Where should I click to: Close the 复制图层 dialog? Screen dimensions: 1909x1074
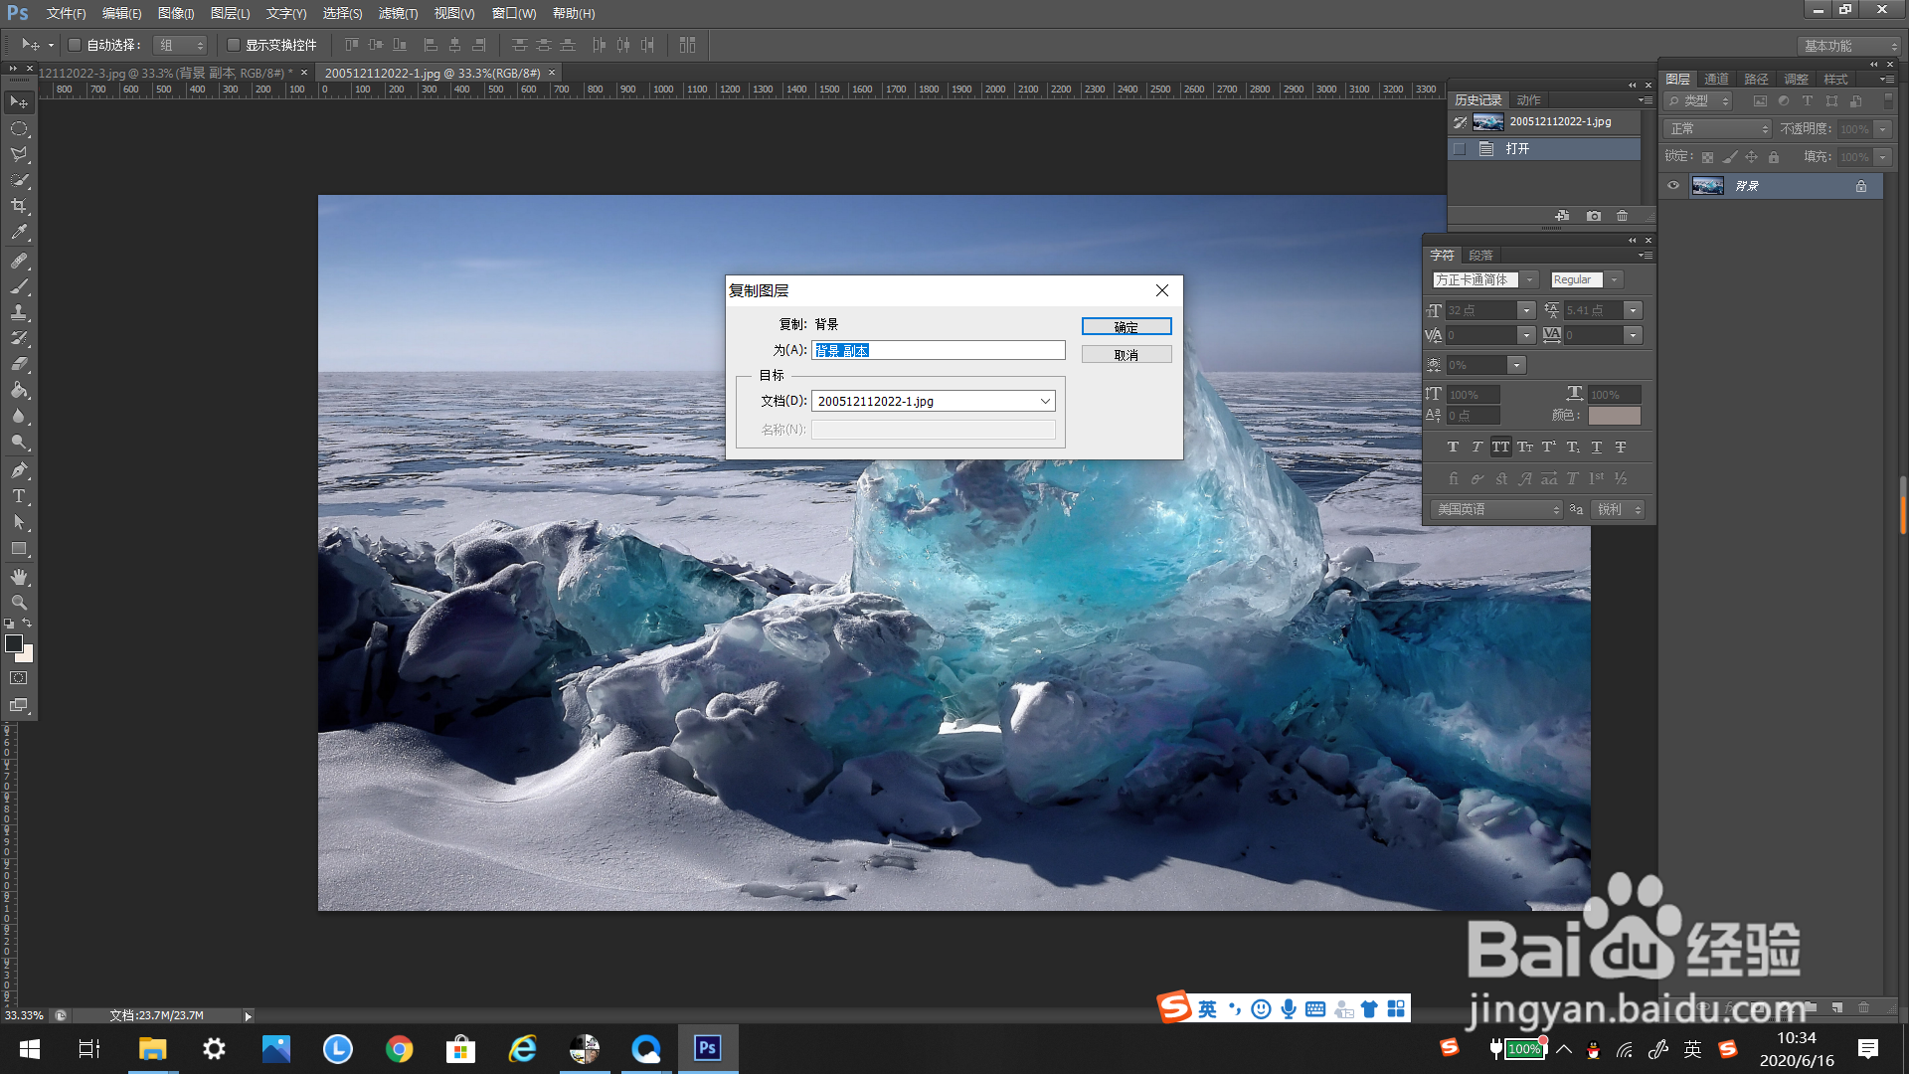pyautogui.click(x=1162, y=290)
